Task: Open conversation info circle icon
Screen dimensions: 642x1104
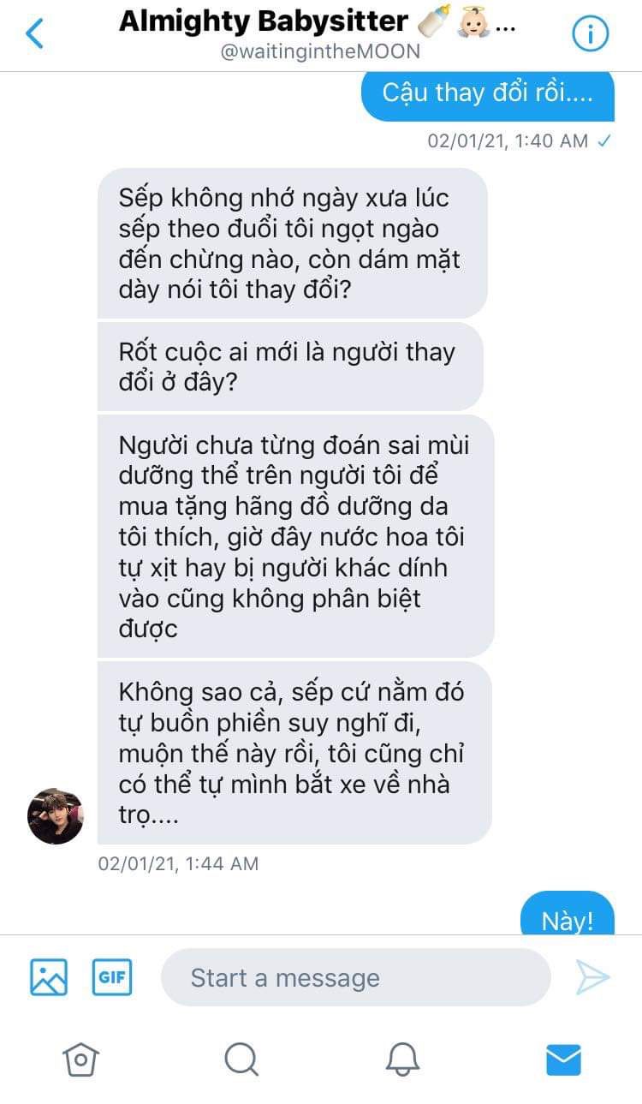Action: [x=590, y=34]
